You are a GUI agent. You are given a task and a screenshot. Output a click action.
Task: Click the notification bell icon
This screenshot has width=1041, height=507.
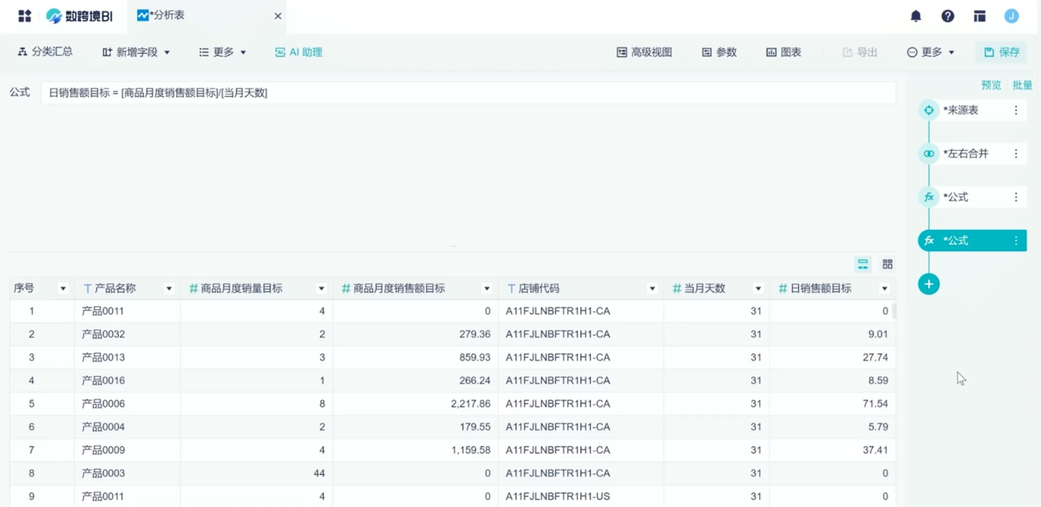tap(915, 16)
